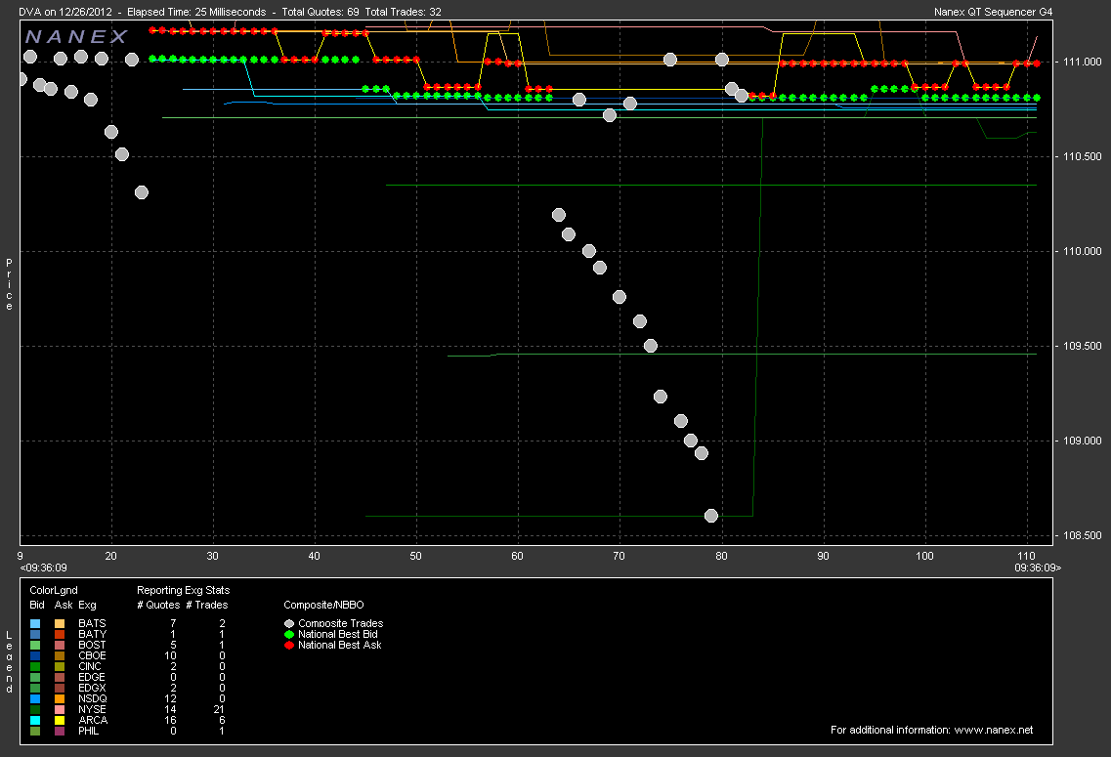
Task: Click the x-axis sequence label 50
Action: [x=416, y=557]
